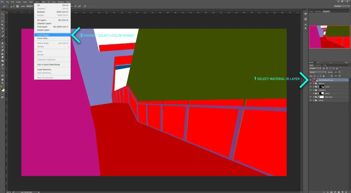Click the pixel layer filter icon

click(324, 68)
